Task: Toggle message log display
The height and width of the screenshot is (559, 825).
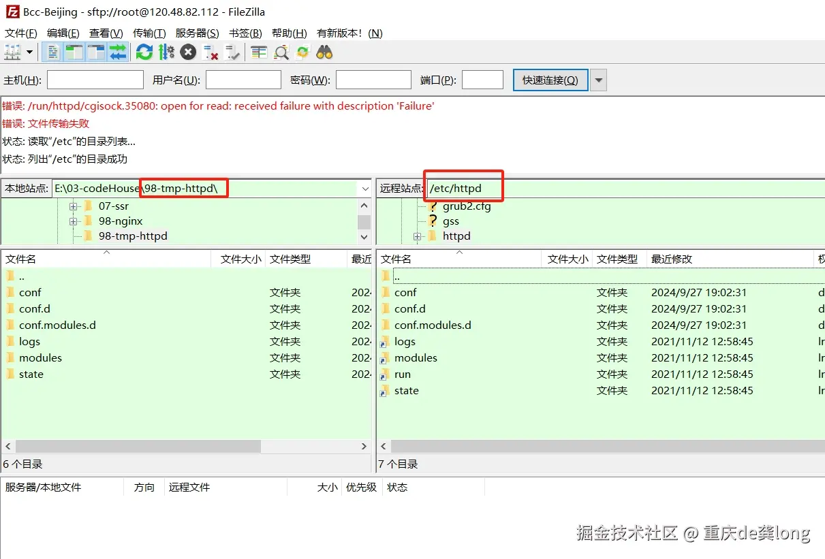Action: tap(52, 52)
